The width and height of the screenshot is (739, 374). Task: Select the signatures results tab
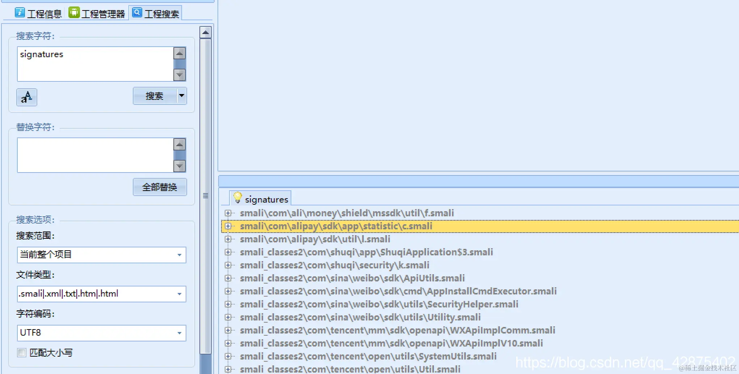tap(261, 199)
